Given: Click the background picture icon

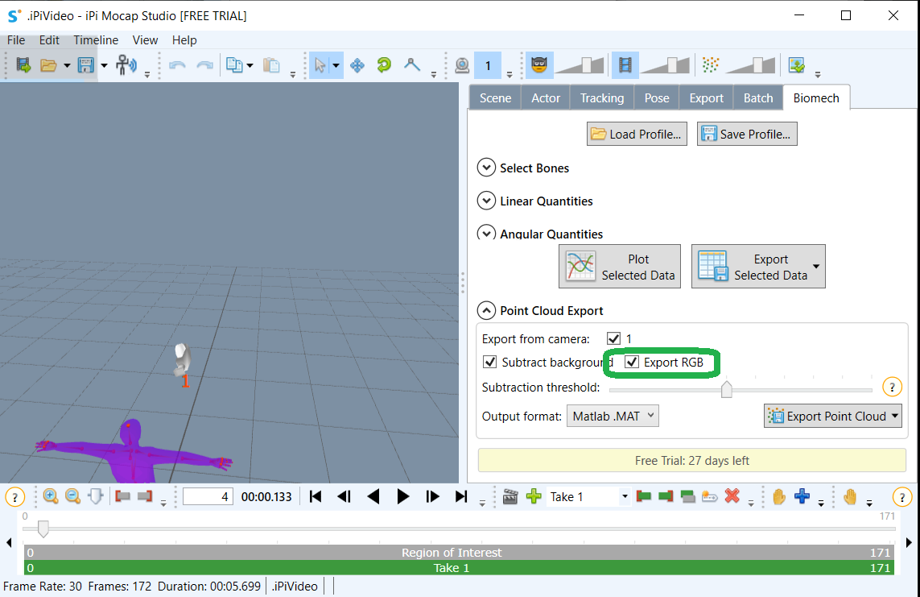Looking at the screenshot, I should click(x=797, y=65).
